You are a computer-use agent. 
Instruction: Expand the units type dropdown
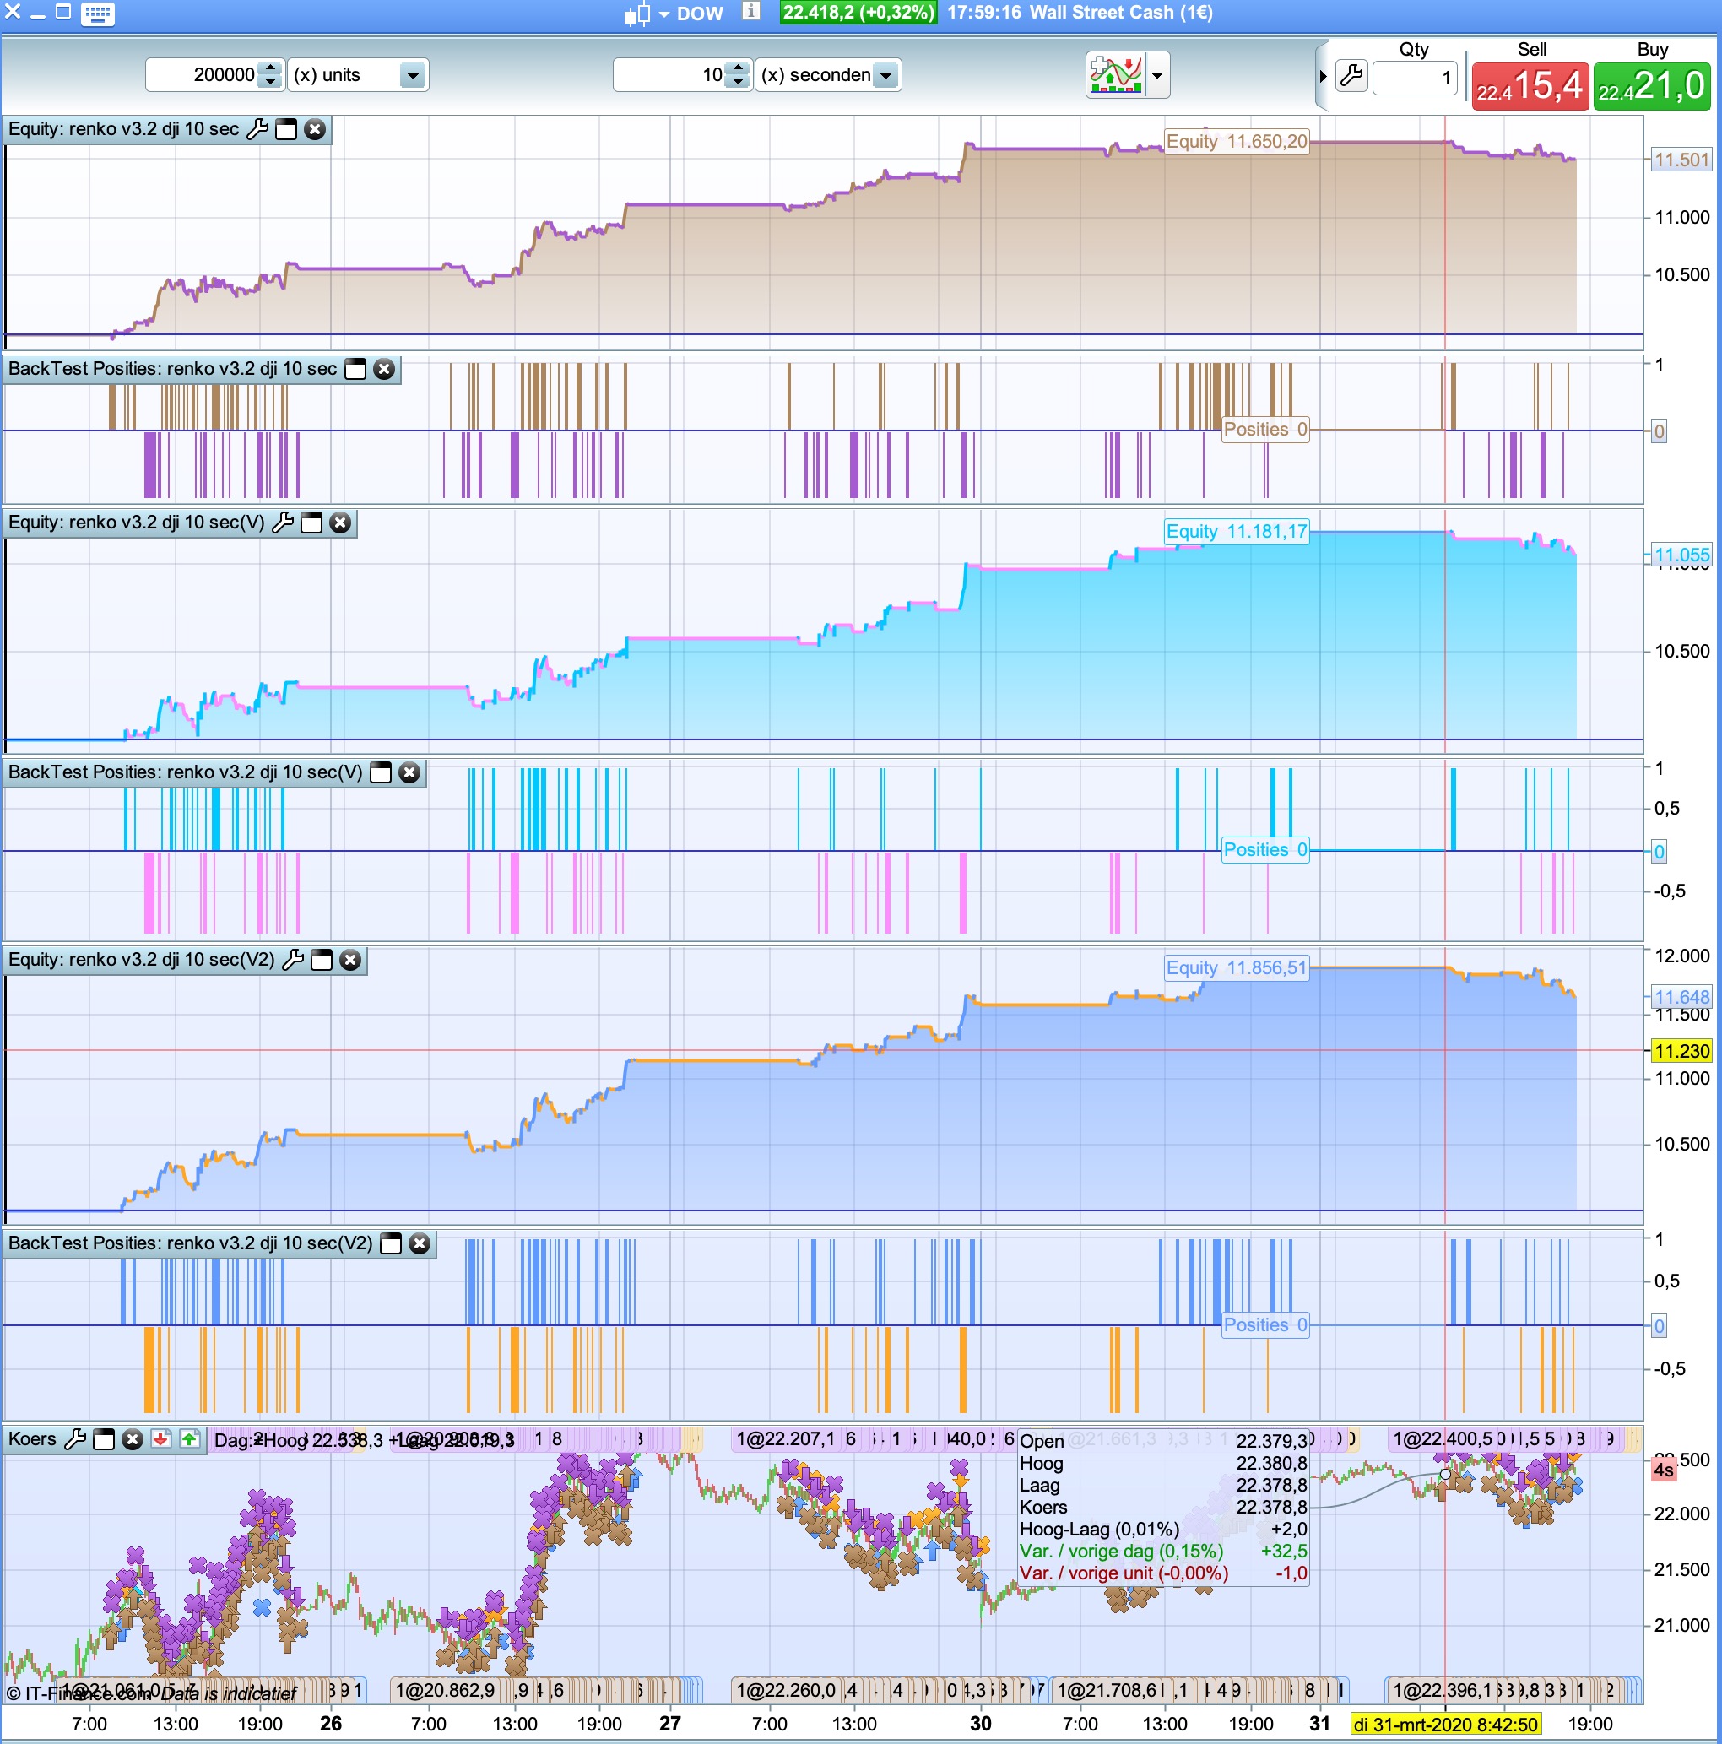(413, 75)
